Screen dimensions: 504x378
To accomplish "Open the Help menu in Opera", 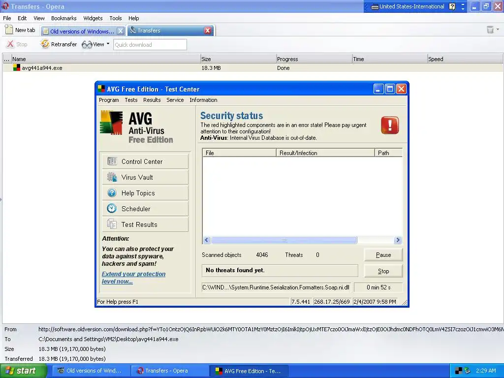I will (x=134, y=18).
